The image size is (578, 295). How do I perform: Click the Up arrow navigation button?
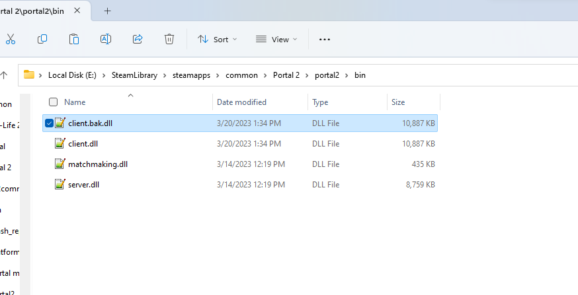point(4,75)
